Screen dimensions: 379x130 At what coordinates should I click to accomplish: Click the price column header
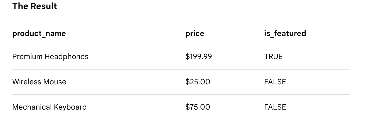tap(195, 34)
